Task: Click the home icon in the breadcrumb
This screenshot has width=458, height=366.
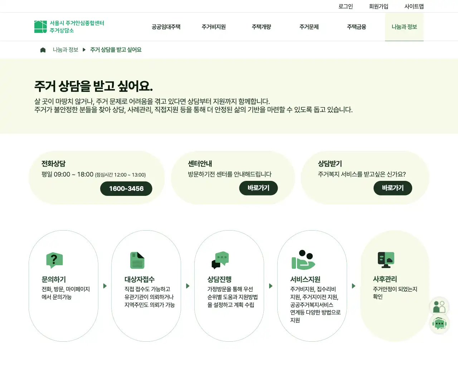Action: [x=43, y=50]
